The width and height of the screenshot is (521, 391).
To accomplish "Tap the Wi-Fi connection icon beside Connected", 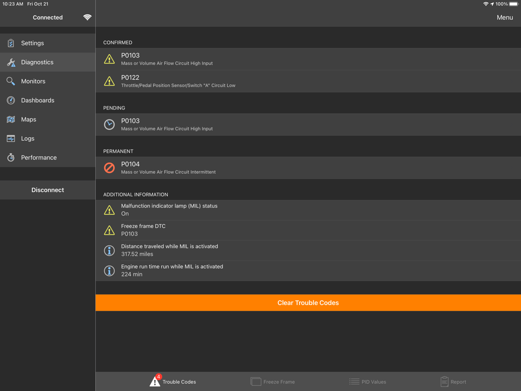I will tap(88, 17).
